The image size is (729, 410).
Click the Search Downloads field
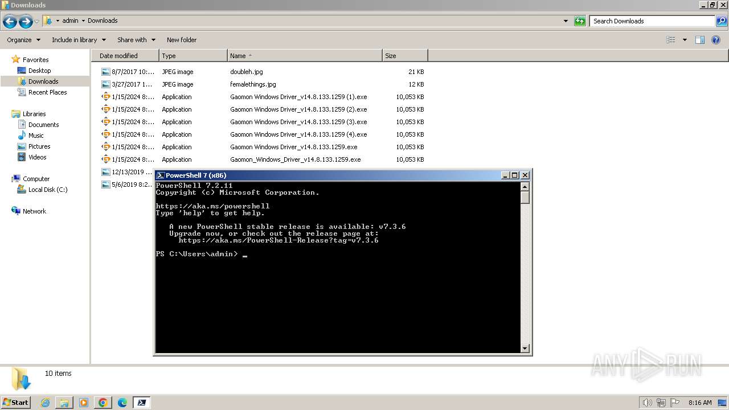tap(653, 21)
